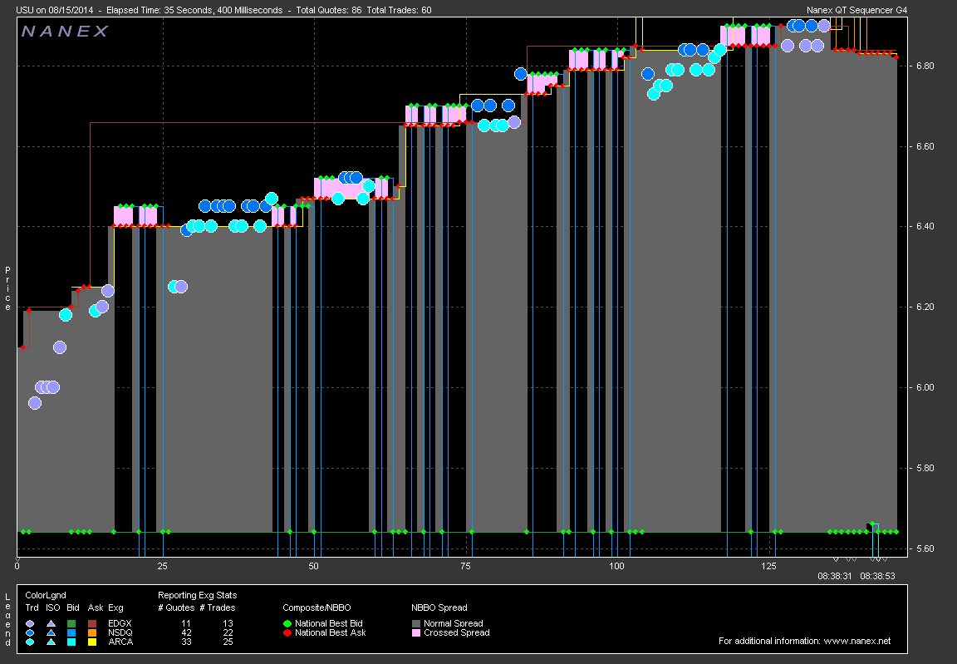Click the National Best Ask label text
957x664 pixels.
coord(330,633)
